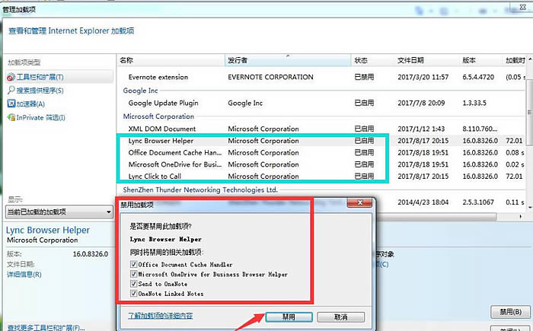Screen dimensions: 533x331
Task: Click the 2014/4/23 18:04 date cell
Action: click(x=423, y=202)
